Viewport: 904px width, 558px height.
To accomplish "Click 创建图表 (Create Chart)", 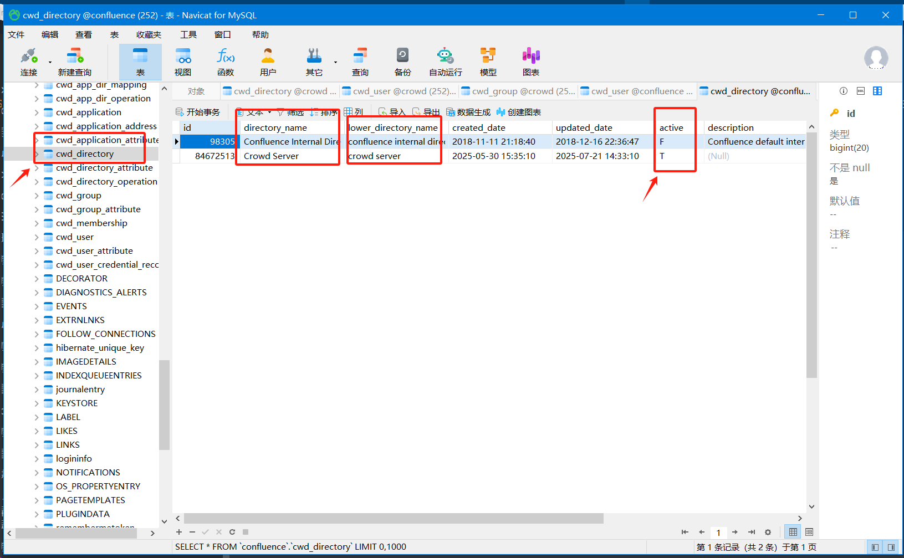I will (x=519, y=112).
